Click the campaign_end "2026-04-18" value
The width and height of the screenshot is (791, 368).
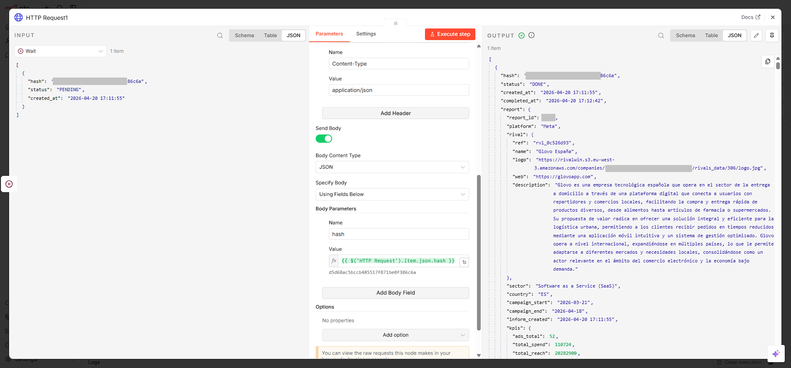coord(568,311)
